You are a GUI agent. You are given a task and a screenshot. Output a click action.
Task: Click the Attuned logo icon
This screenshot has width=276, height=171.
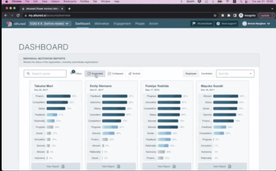(x=9, y=24)
